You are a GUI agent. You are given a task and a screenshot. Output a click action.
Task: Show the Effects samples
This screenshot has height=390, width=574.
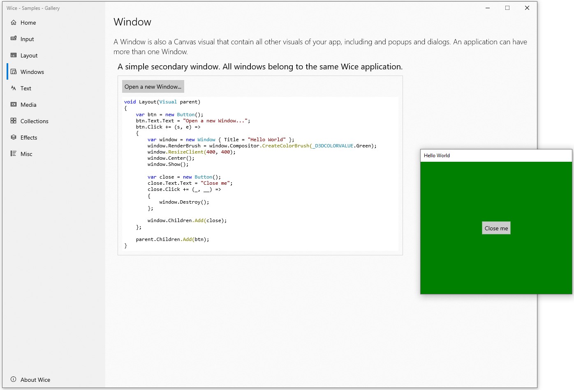[x=54, y=138]
